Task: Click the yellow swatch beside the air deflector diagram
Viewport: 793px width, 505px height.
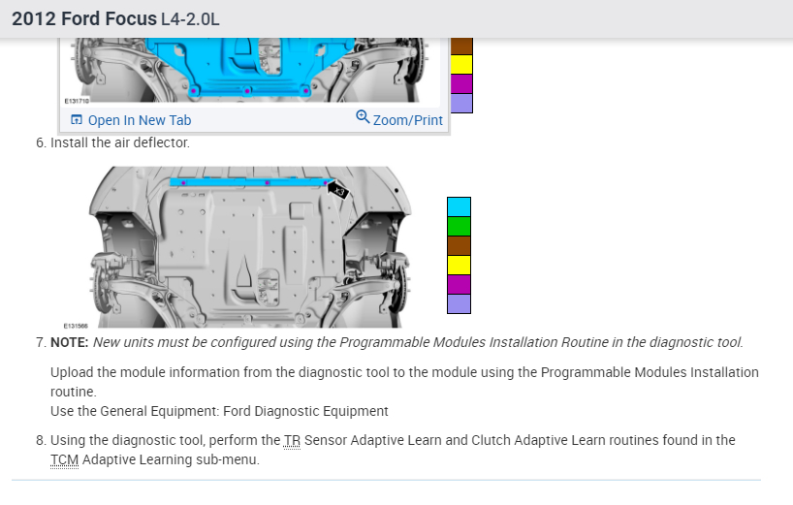Action: 459,265
